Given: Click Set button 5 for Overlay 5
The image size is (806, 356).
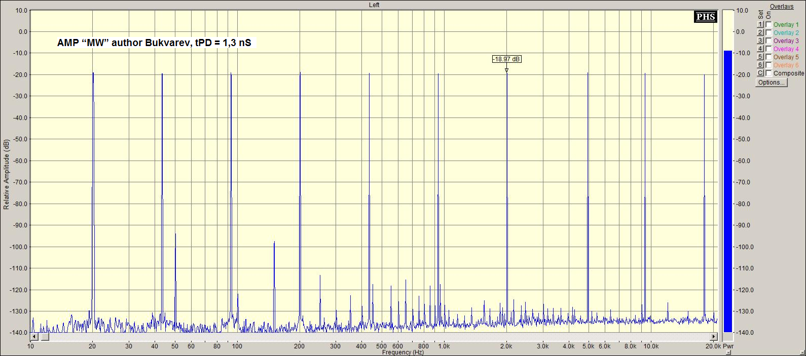Looking at the screenshot, I should (760, 57).
